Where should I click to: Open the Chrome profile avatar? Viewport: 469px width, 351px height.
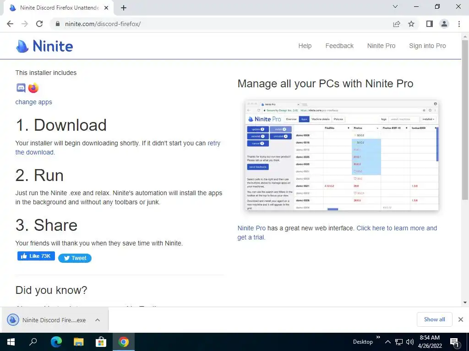tap(444, 24)
